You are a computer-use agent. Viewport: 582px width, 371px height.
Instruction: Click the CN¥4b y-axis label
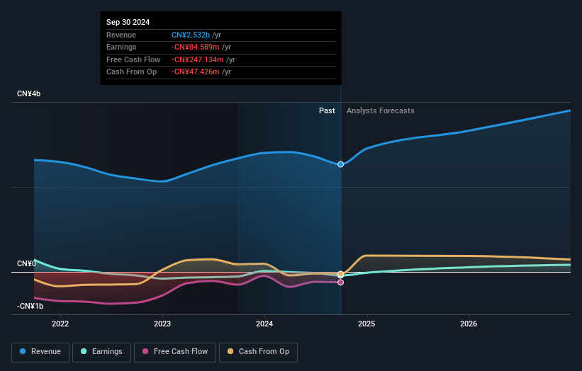click(28, 93)
